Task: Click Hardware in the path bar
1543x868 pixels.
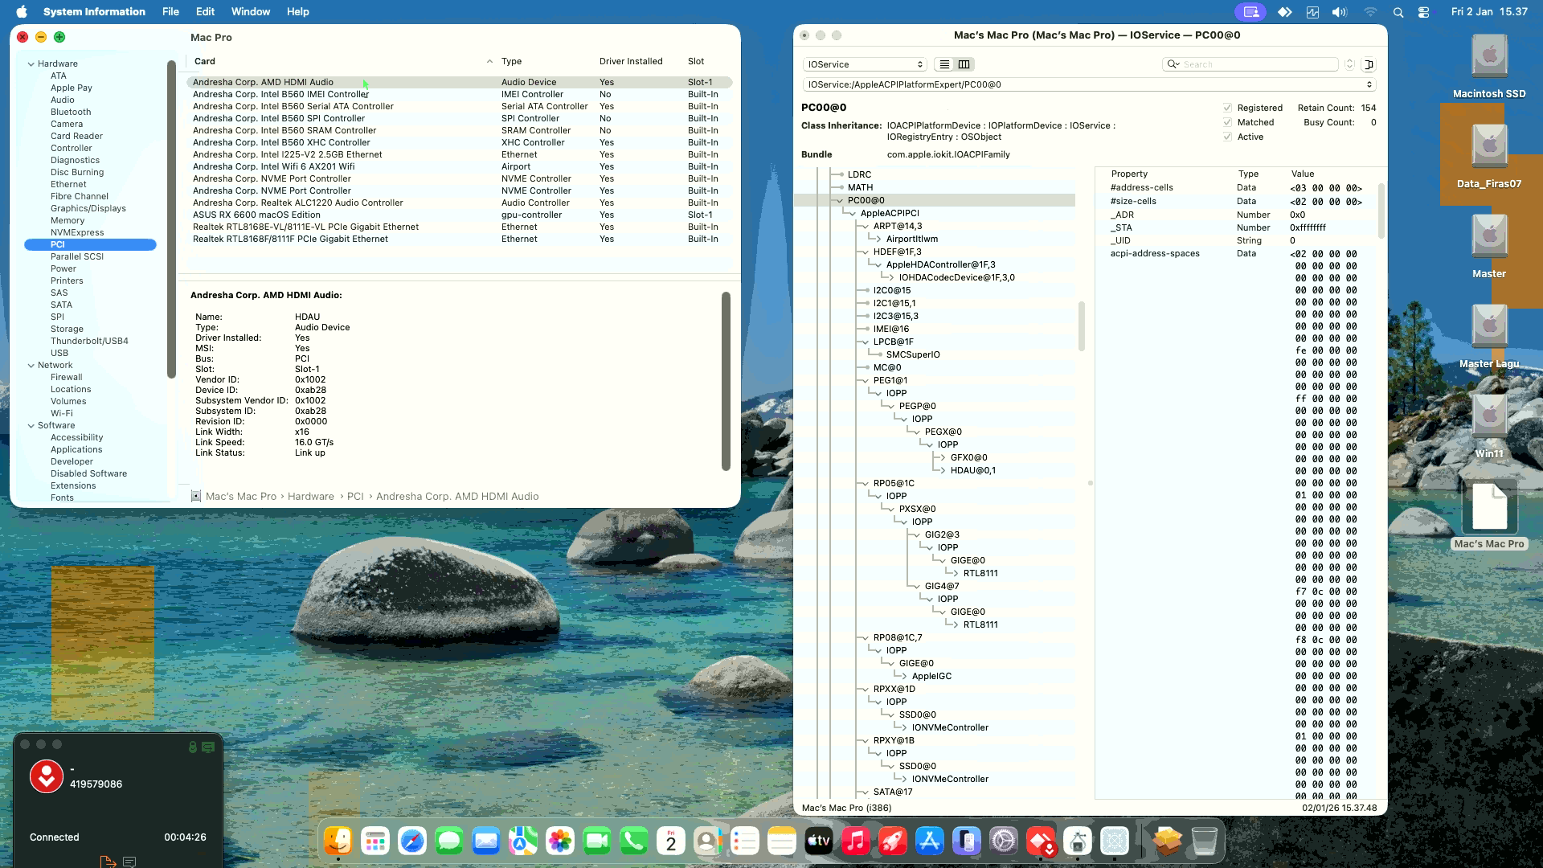Action: coord(311,497)
